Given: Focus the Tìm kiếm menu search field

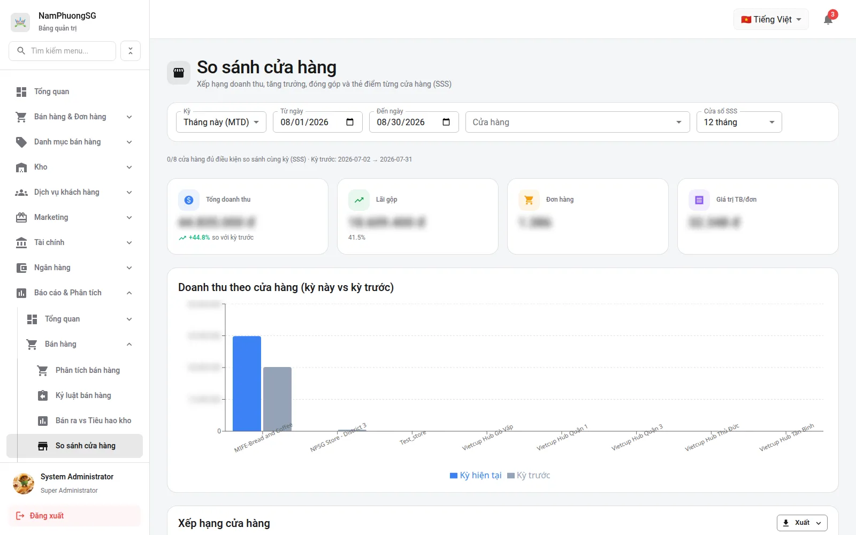Looking at the screenshot, I should pos(63,51).
